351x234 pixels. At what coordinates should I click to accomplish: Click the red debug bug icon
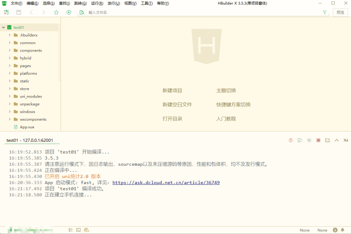290,140
